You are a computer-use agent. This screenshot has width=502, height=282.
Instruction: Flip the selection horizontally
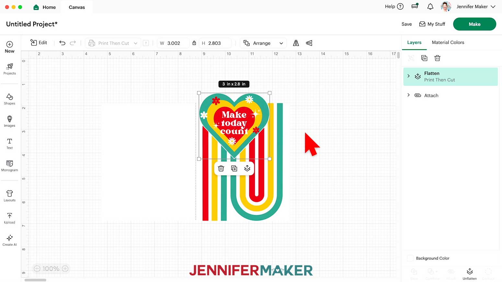click(296, 43)
